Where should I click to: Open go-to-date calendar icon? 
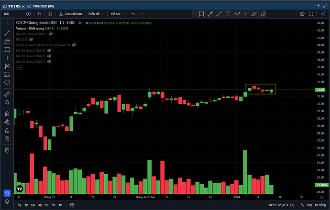(x=72, y=205)
